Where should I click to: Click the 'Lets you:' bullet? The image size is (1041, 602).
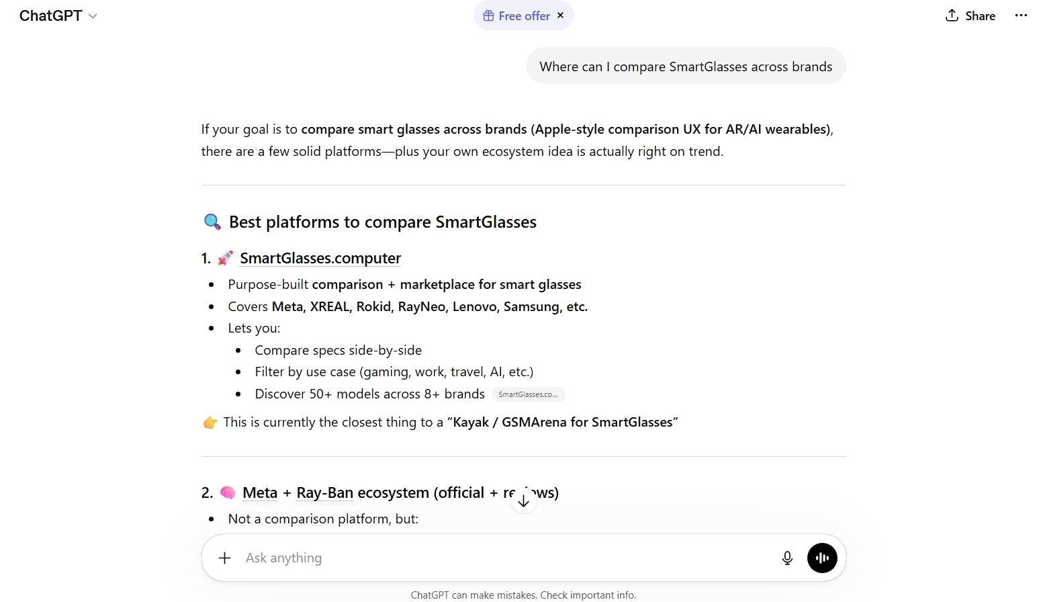pos(254,328)
